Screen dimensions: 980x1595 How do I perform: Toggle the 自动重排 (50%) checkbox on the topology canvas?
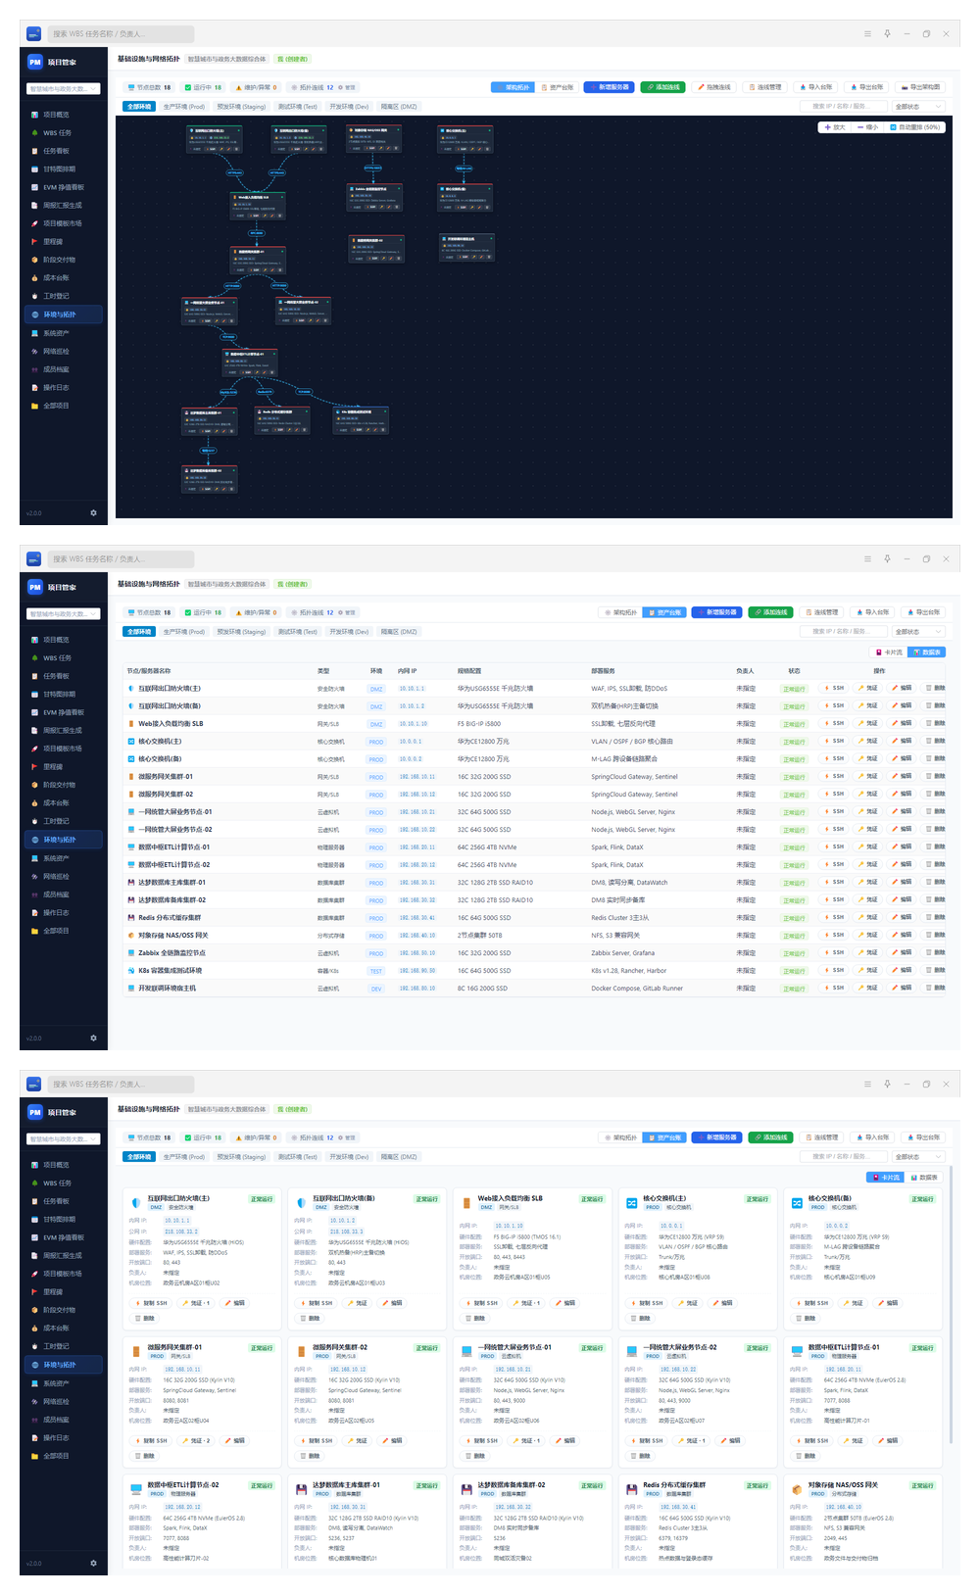(x=915, y=127)
